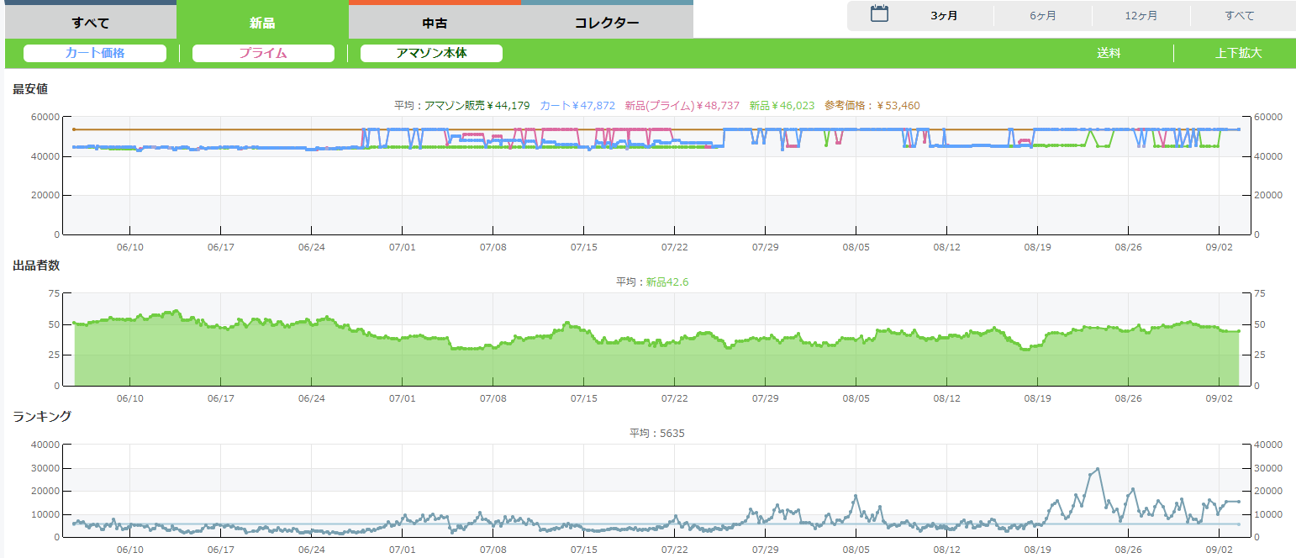Viewport: 1296px width, 558px height.
Task: Open the コレクター tab
Action: click(607, 23)
